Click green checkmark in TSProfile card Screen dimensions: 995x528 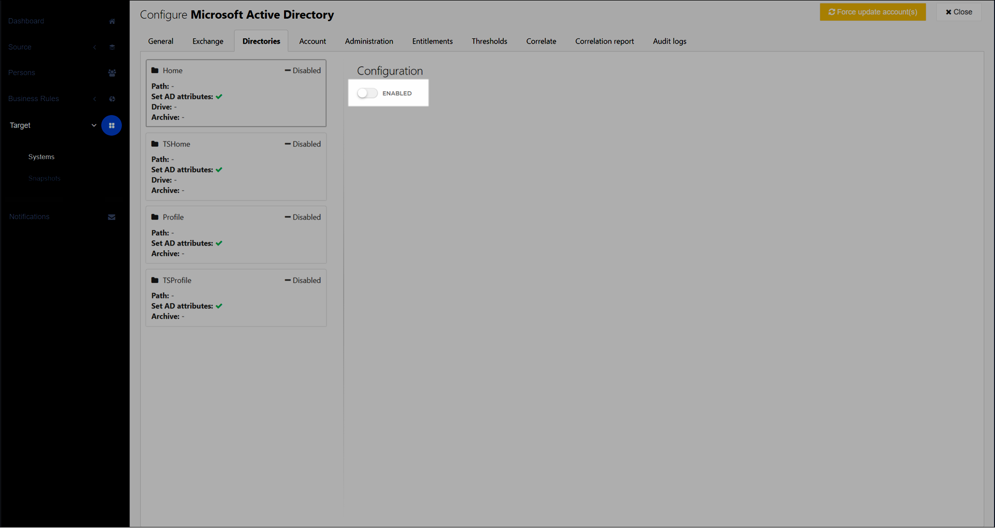coord(219,306)
